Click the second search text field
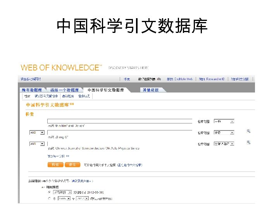This screenshot has height=209, width=279. point(120,132)
